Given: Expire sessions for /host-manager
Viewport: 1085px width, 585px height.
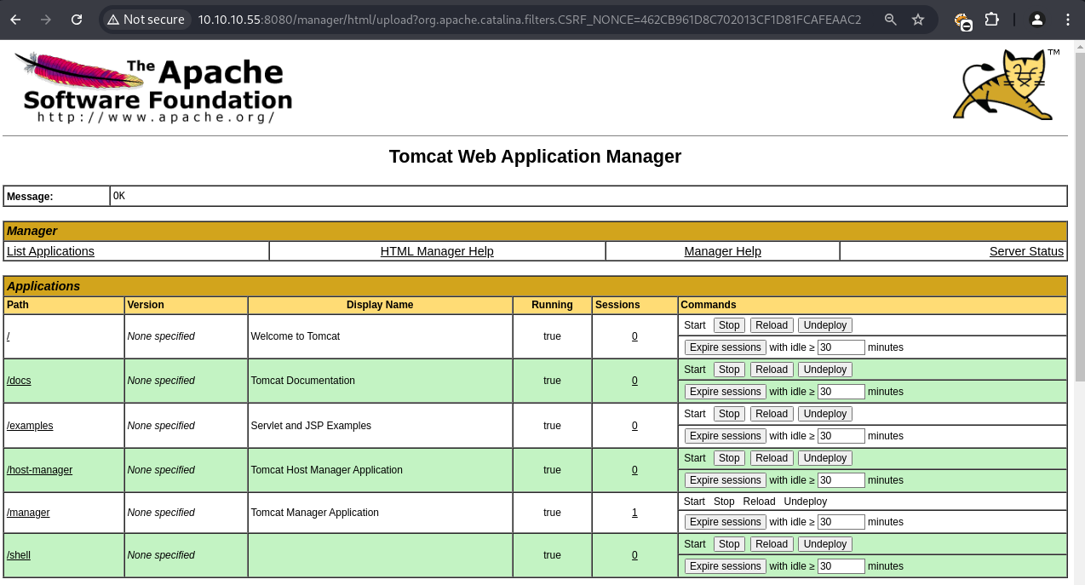Looking at the screenshot, I should coord(725,480).
